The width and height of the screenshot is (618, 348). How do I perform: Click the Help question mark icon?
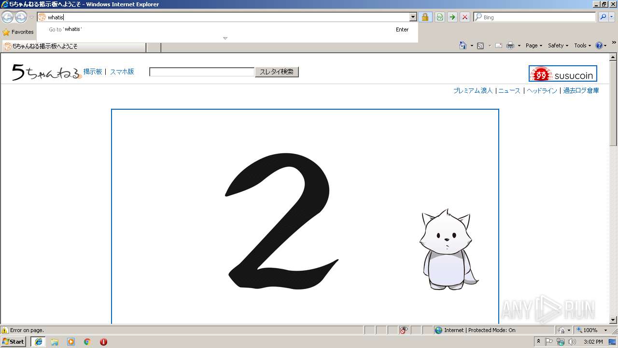(x=599, y=45)
